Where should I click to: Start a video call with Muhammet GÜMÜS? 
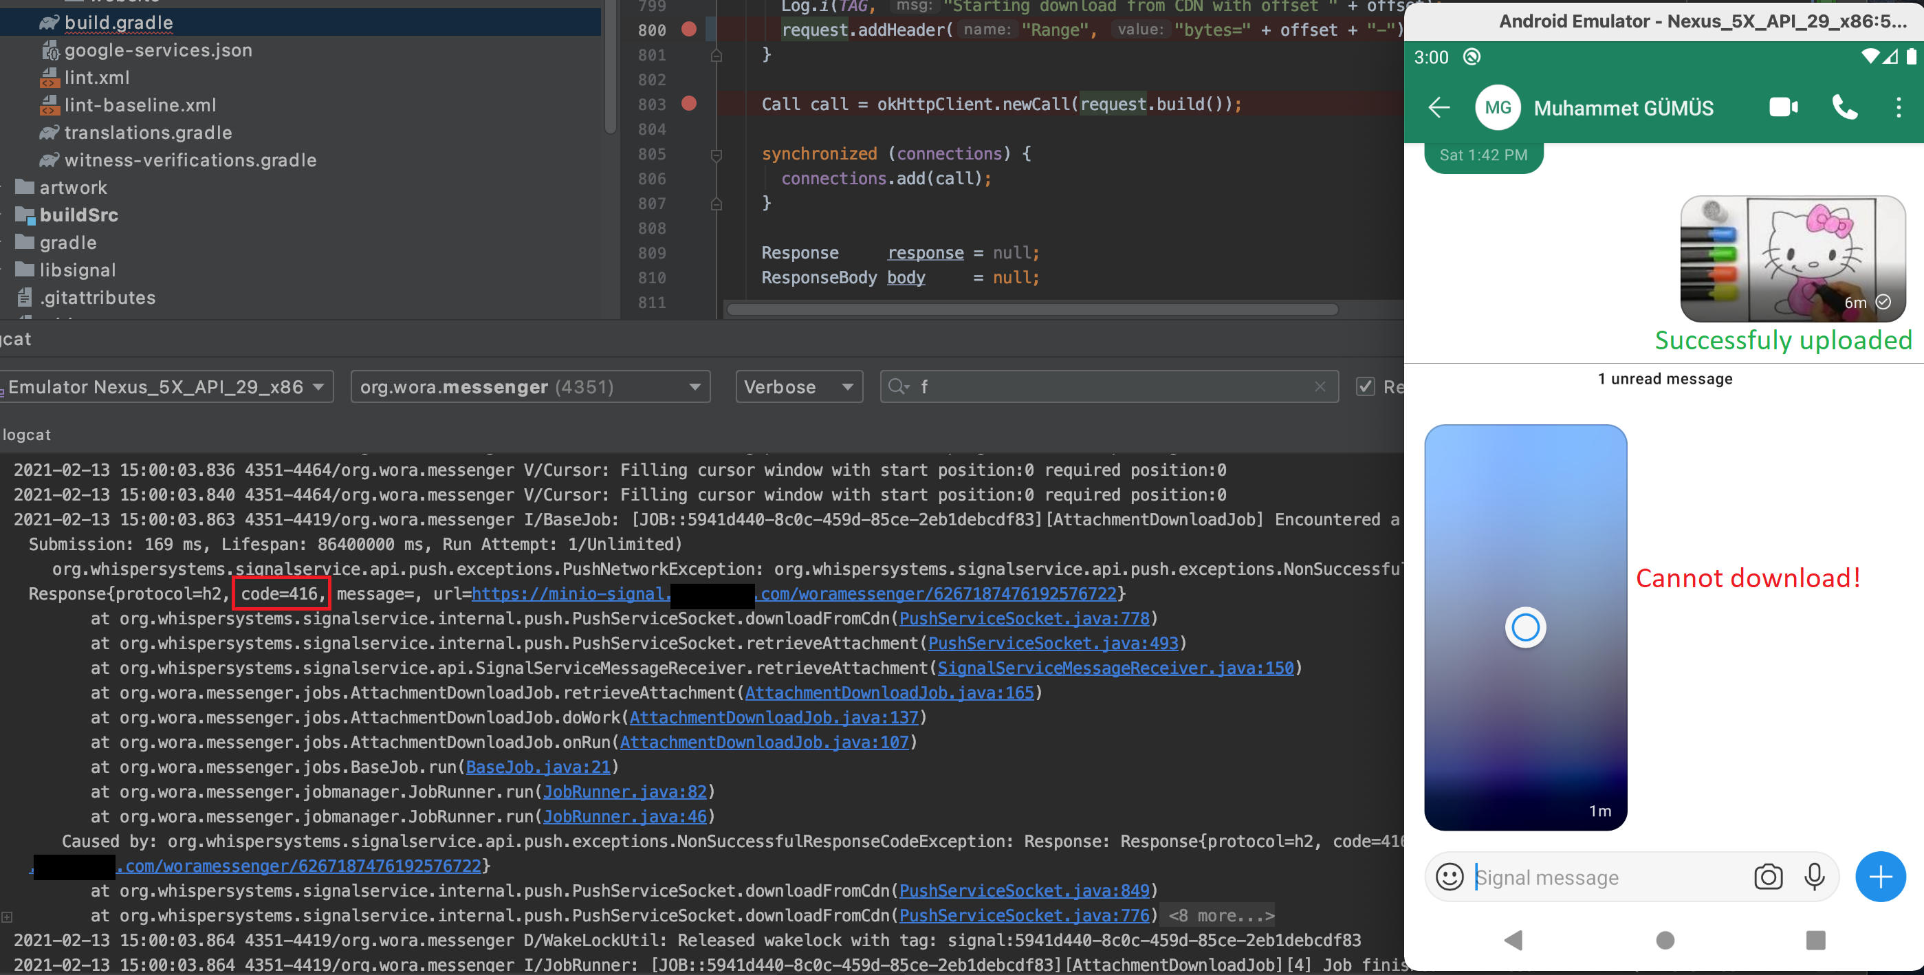pos(1783,107)
